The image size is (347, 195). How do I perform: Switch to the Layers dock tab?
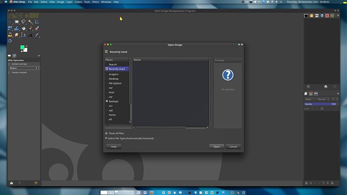point(306,94)
